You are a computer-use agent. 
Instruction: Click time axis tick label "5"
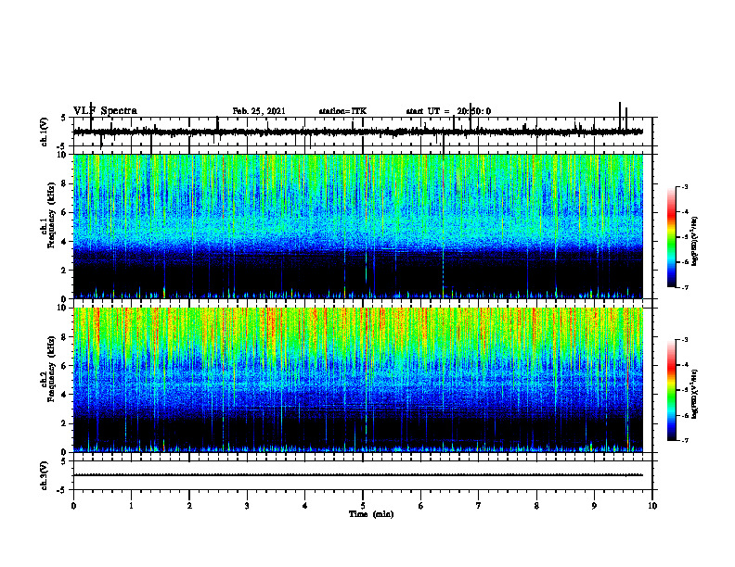tap(363, 506)
